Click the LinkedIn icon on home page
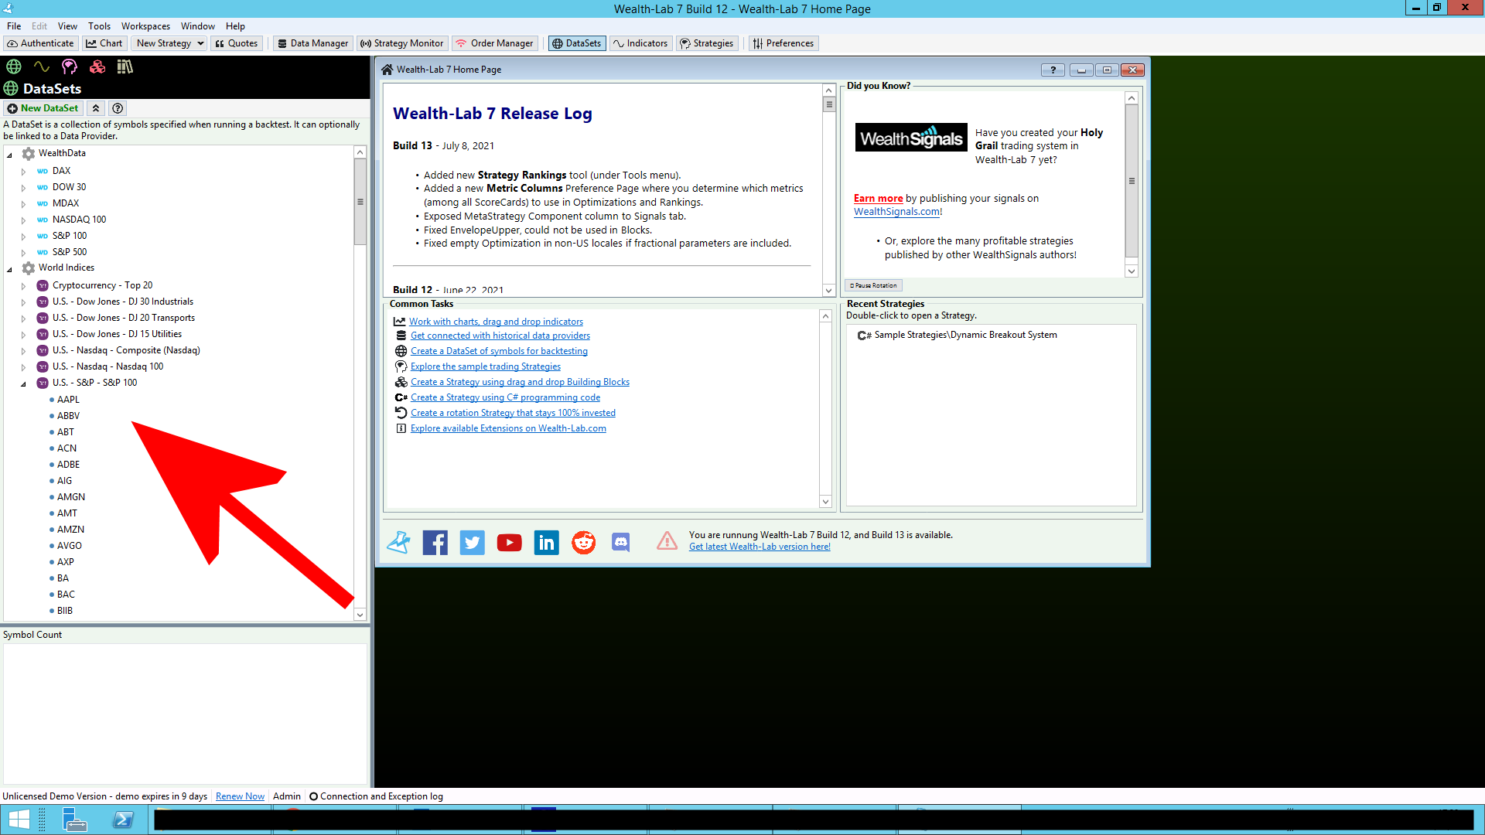Screen dimensions: 1485x835 click(x=546, y=543)
